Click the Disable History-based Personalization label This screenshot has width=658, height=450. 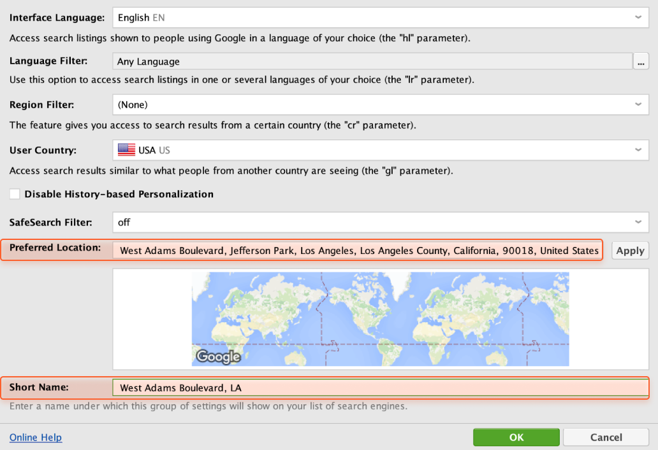coord(119,194)
